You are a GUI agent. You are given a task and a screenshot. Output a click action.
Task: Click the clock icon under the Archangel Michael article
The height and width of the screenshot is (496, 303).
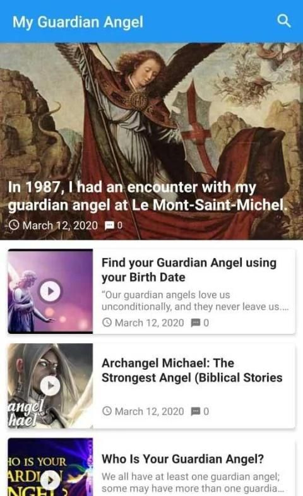(x=107, y=411)
